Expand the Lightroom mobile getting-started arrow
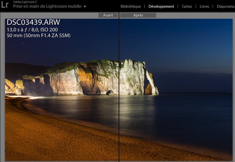The image size is (235, 162). [85, 6]
